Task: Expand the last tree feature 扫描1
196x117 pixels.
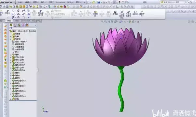Action: (x=11, y=99)
